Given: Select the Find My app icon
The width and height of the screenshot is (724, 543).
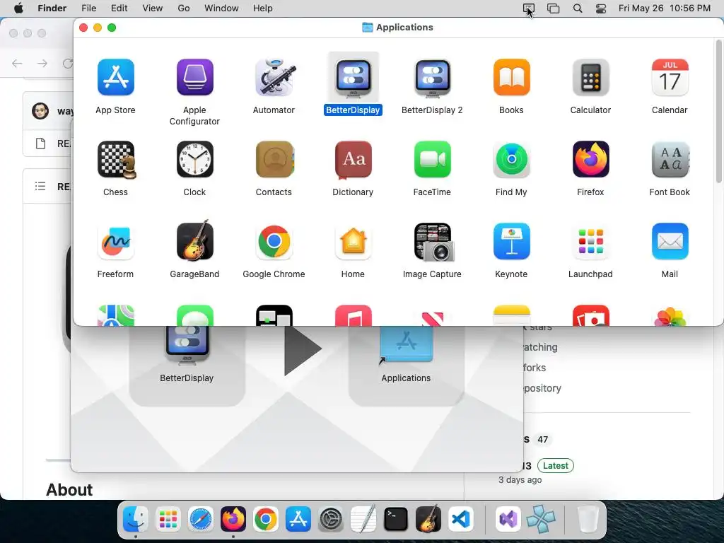Looking at the screenshot, I should [x=511, y=159].
